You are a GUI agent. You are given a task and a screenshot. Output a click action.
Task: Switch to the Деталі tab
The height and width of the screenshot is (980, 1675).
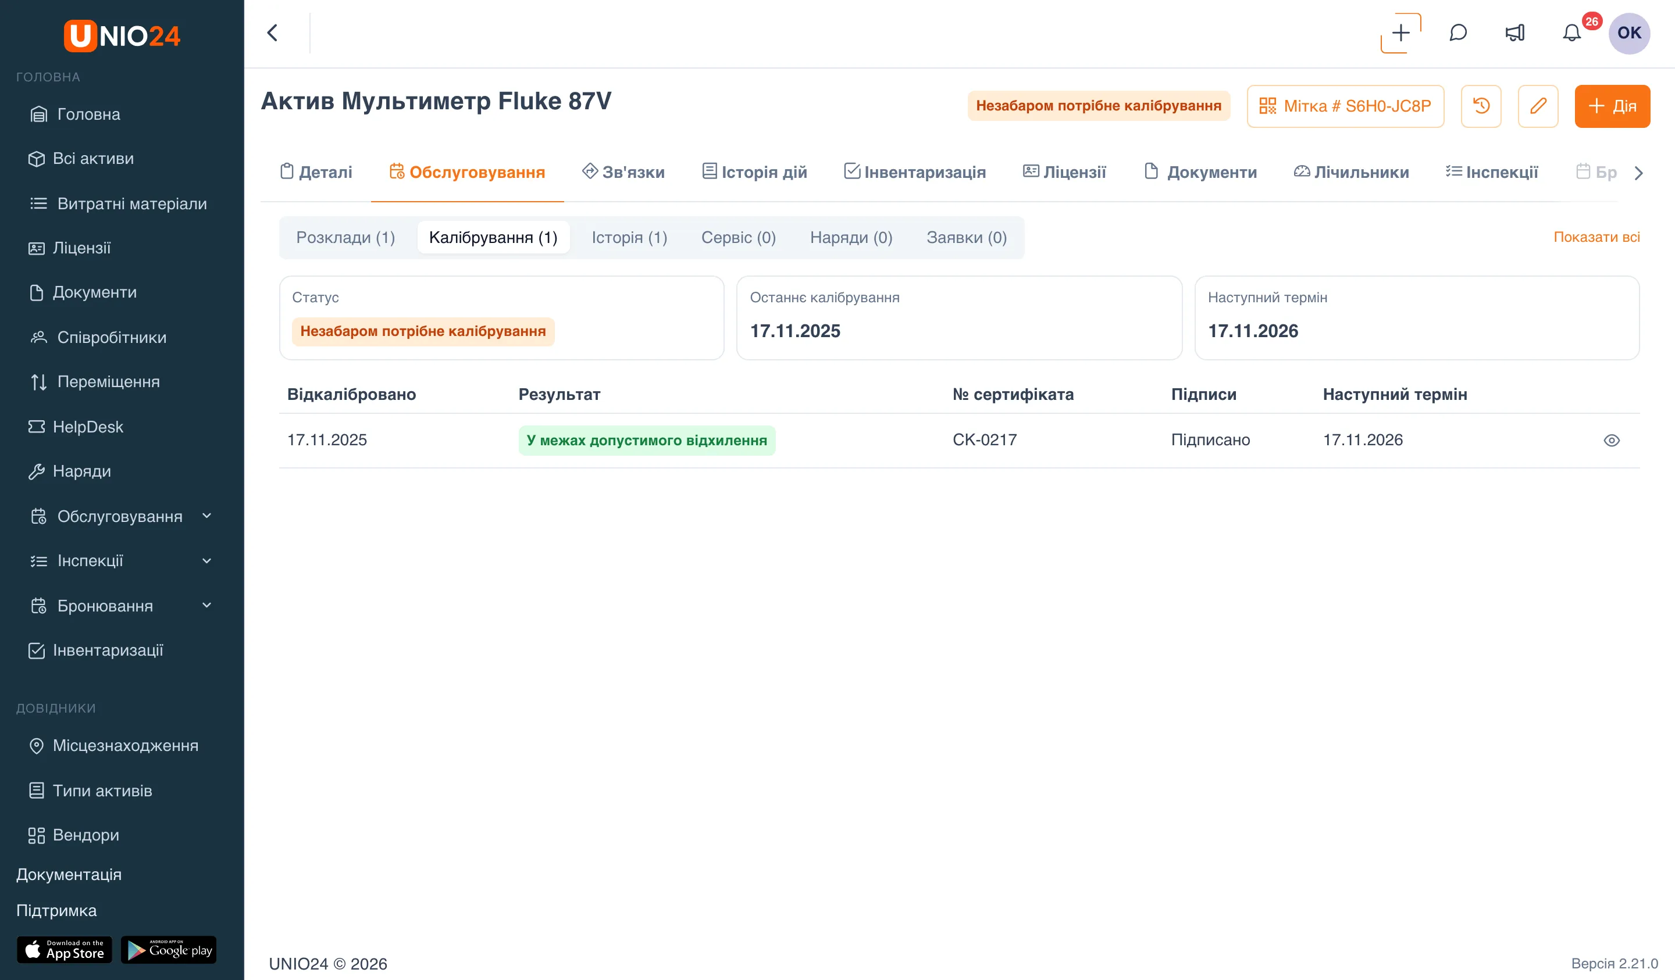(316, 172)
